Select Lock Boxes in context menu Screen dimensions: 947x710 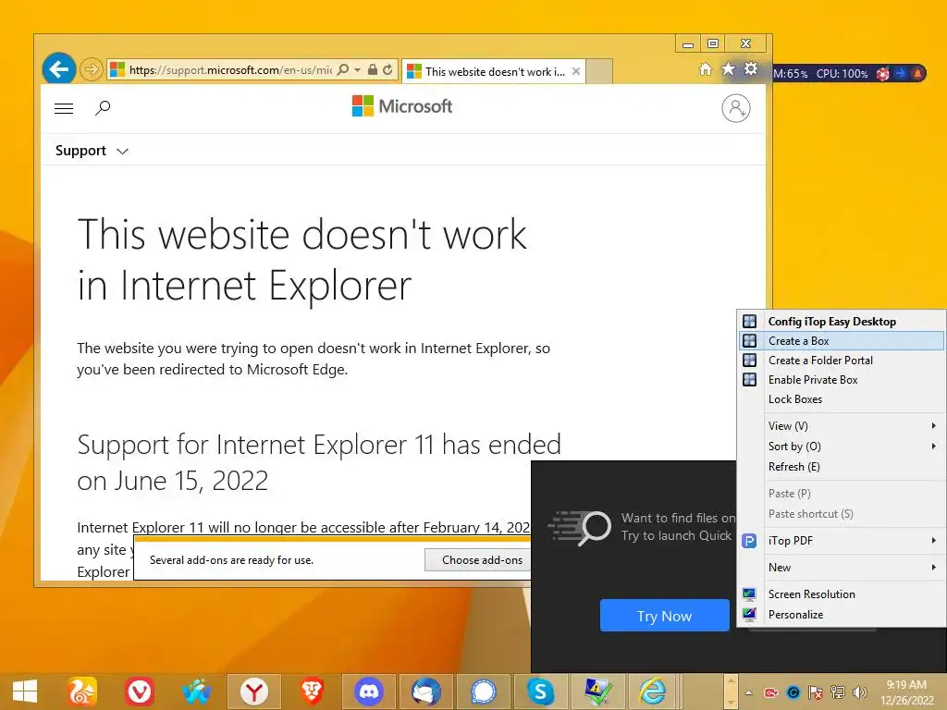click(x=842, y=399)
